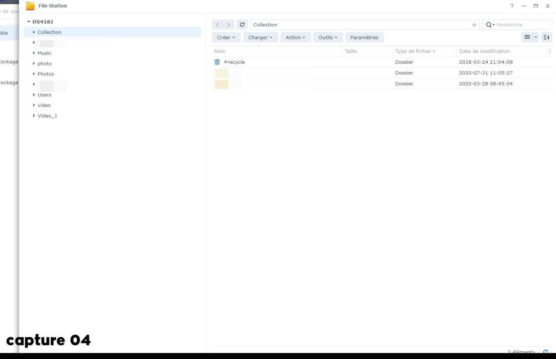Viewport: 556px width, 359px height.
Task: Expand the Photos folder arrow
Action: 34,74
